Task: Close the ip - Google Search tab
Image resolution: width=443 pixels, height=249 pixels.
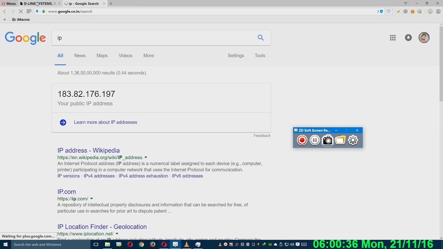Action: (x=104, y=3)
